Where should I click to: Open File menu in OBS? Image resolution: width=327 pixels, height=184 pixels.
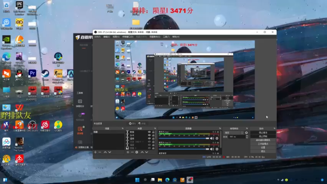[97, 37]
